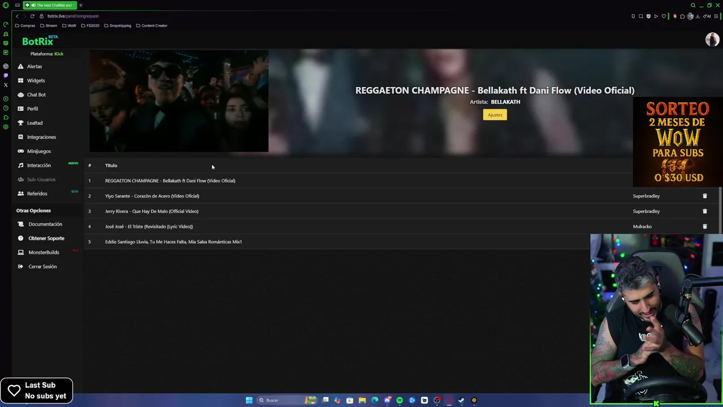Open File Explorer from the taskbar

point(362,400)
